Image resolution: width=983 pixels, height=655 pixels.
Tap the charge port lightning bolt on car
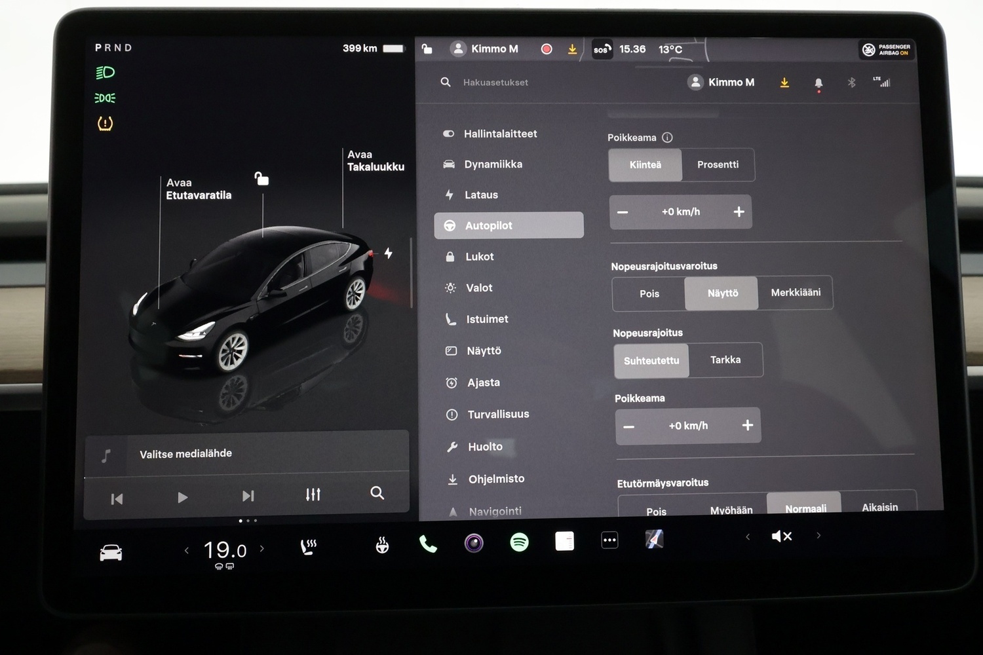[x=389, y=253]
